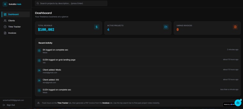The height and width of the screenshot is (109, 243).
Task: Select the Active Projects card
Action: click(138, 28)
